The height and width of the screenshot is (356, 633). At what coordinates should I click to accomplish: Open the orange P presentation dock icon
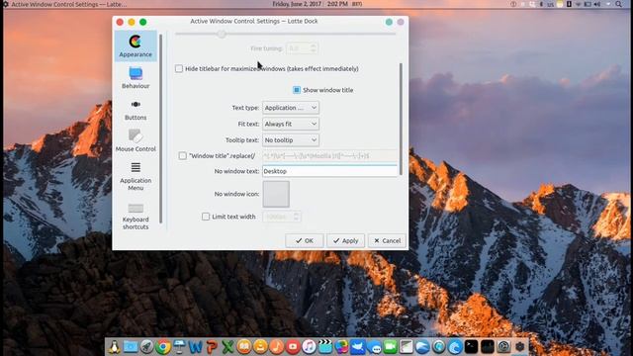click(x=212, y=347)
